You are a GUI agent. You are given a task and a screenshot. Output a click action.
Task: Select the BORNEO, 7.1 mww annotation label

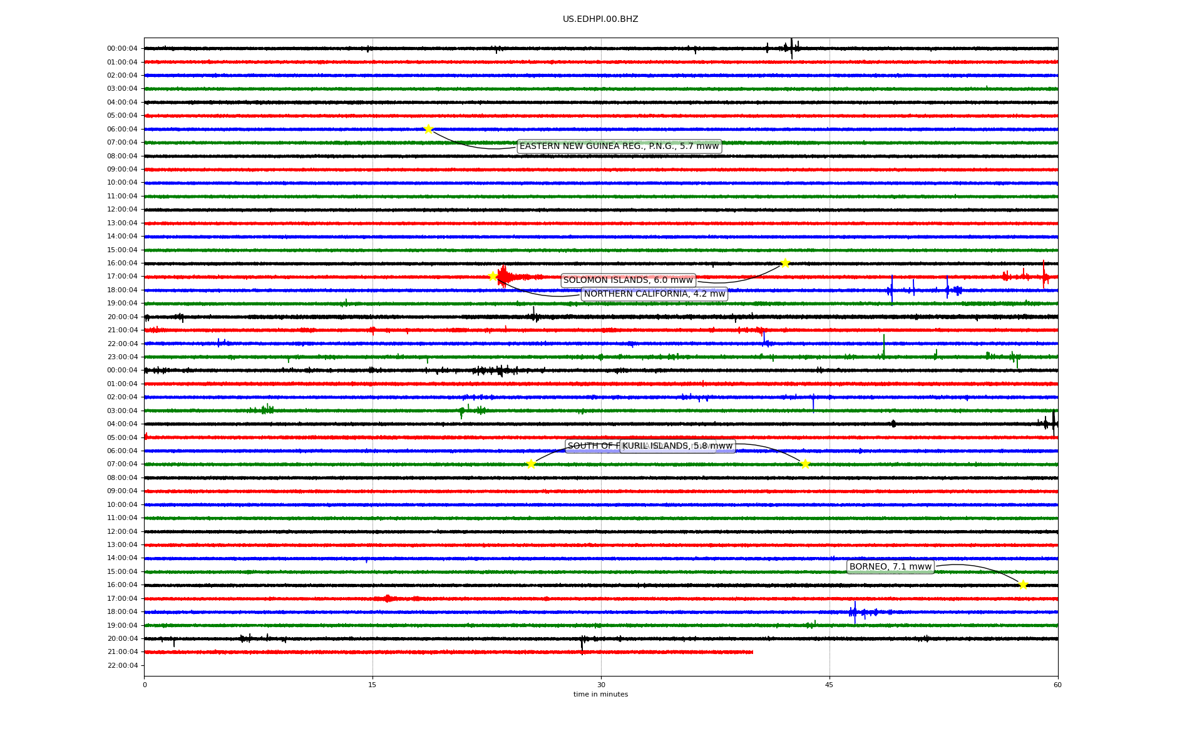(890, 567)
